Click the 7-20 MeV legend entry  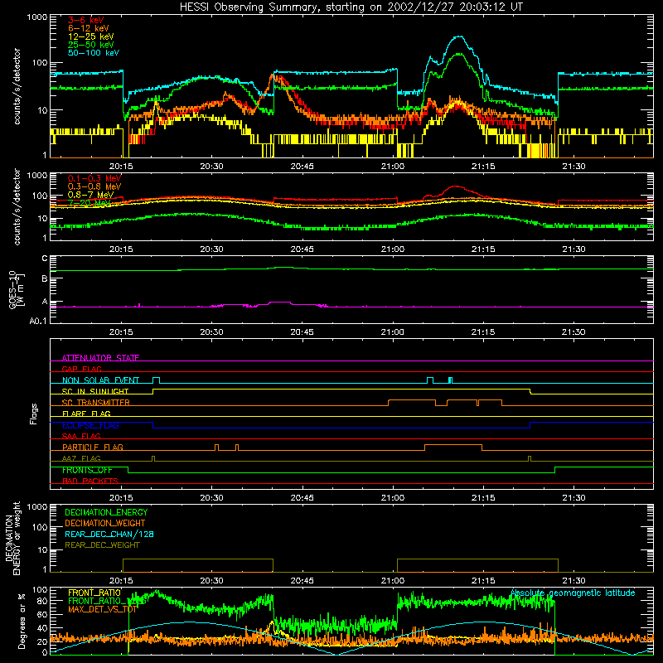pyautogui.click(x=89, y=203)
